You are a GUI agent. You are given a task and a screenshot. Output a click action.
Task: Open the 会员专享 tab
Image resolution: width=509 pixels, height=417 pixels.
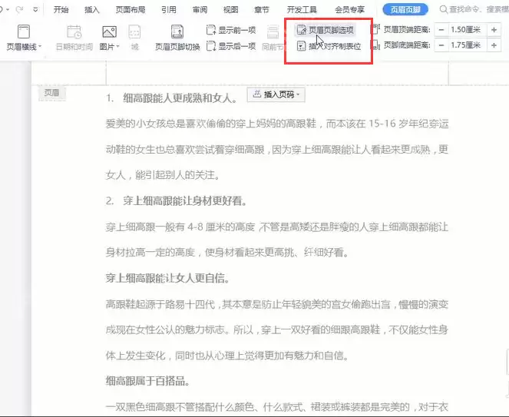coord(349,9)
